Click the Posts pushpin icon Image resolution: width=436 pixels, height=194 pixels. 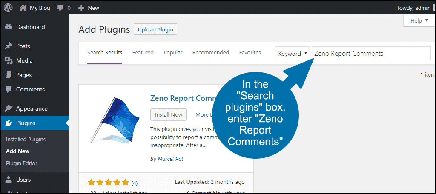(9, 46)
